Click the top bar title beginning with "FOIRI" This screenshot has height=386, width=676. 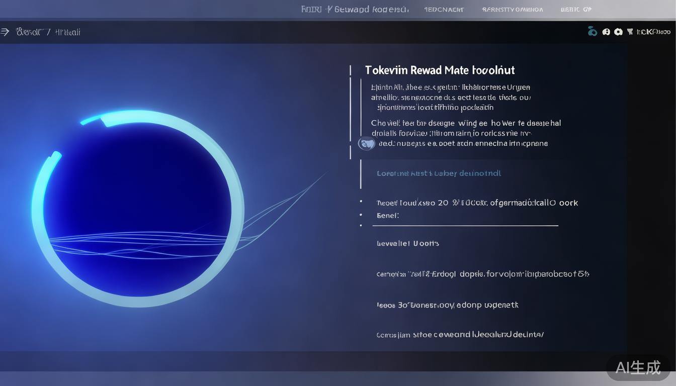point(355,10)
